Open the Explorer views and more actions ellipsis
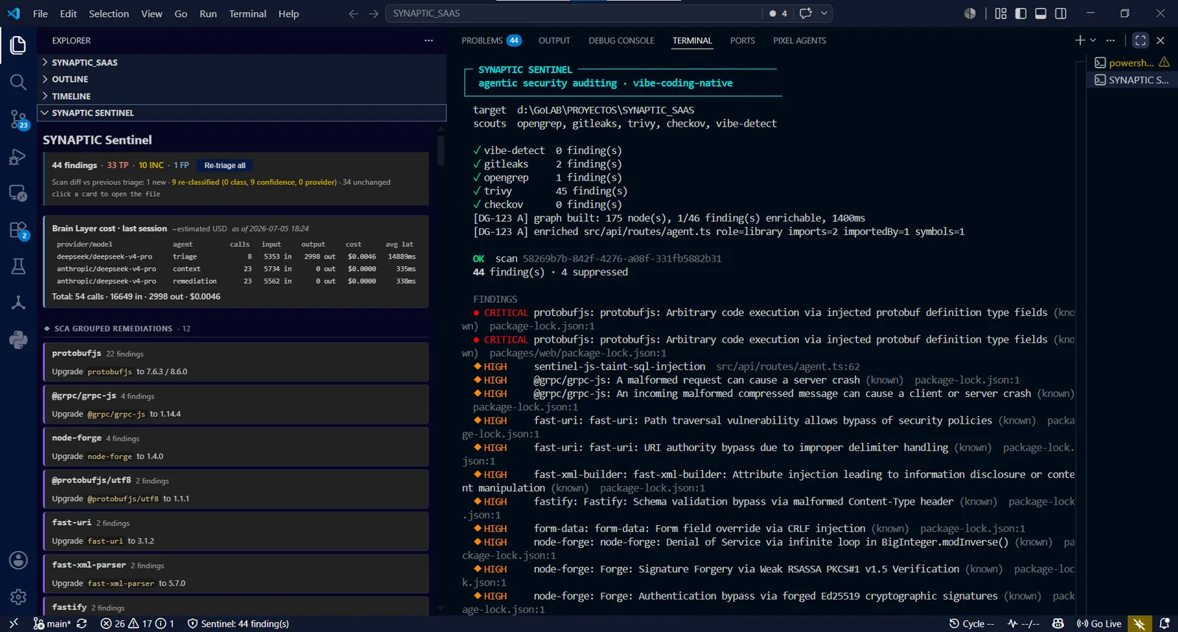Image resolution: width=1178 pixels, height=632 pixels. [428, 41]
